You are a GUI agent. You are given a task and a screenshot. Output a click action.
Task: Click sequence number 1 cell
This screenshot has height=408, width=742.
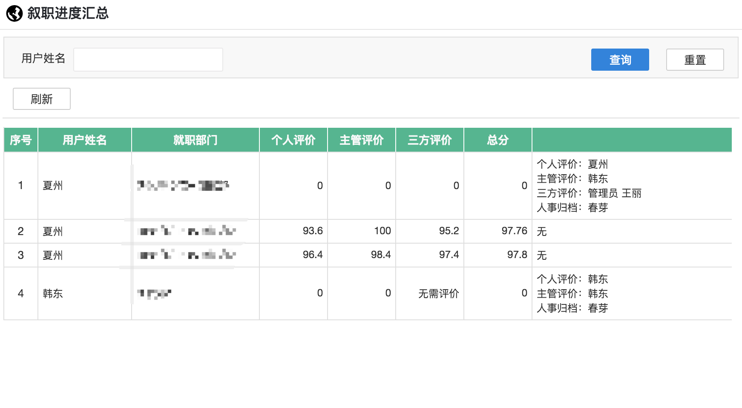tap(20, 185)
